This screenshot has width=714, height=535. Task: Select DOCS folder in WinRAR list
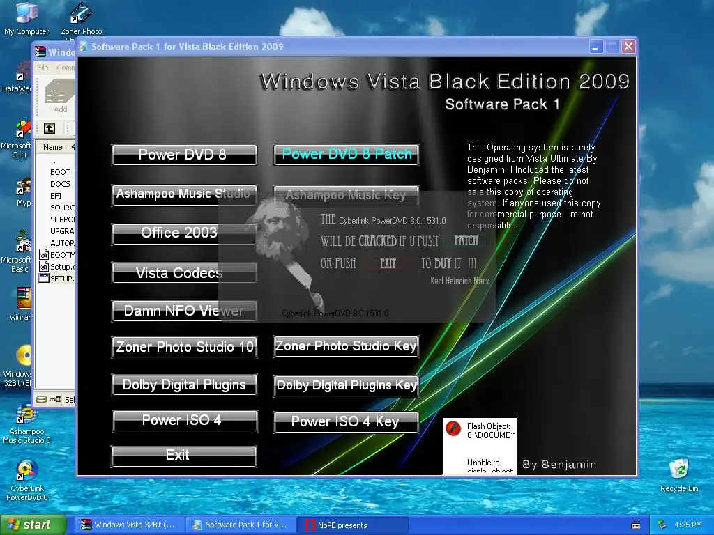[x=60, y=184]
